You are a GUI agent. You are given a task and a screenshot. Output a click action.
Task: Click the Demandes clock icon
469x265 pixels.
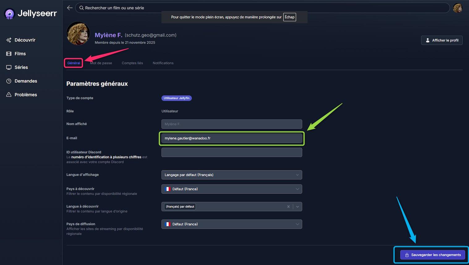[9, 81]
